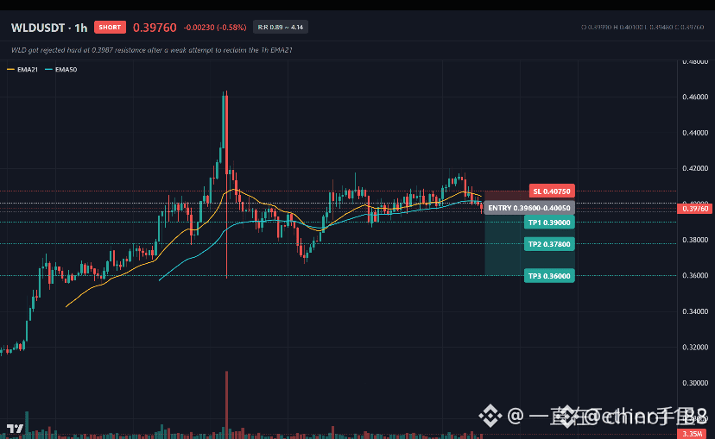Click the red 0.39760 price axis tag
The height and width of the screenshot is (439, 715).
pos(695,209)
